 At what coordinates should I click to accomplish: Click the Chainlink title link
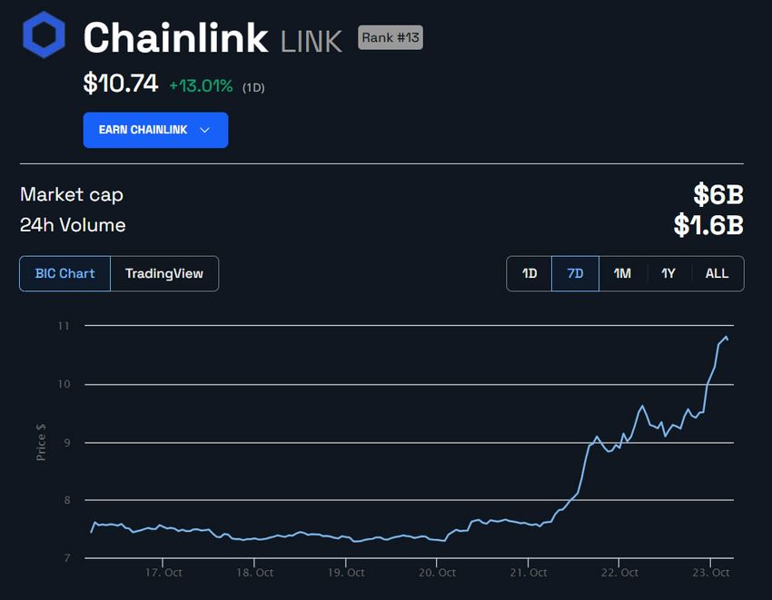coord(173,37)
